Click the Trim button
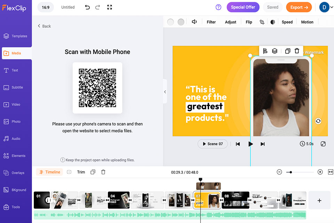 pos(81,172)
